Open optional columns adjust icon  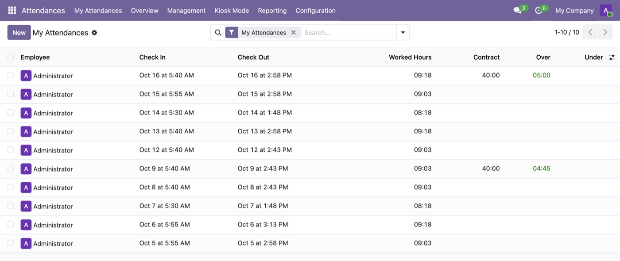[x=612, y=58]
